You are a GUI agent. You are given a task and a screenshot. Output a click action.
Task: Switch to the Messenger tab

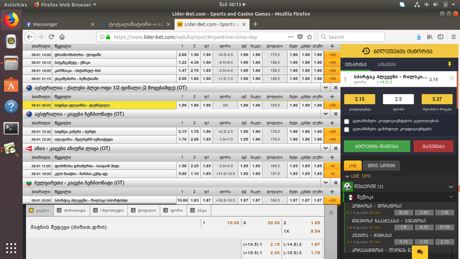coord(60,24)
